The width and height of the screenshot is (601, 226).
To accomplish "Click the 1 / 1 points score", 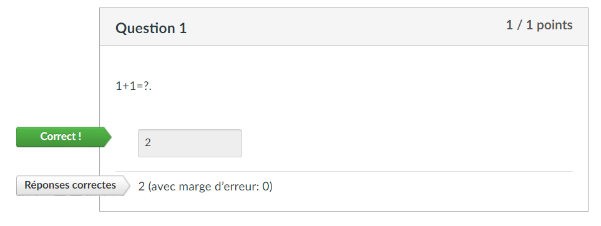I will pos(539,26).
